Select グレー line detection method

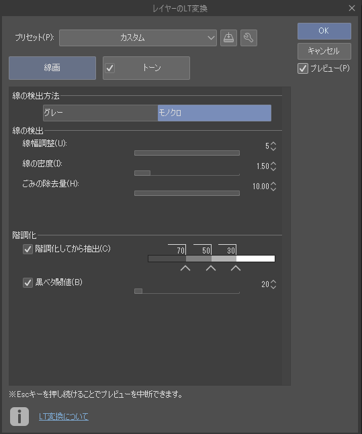pyautogui.click(x=100, y=113)
